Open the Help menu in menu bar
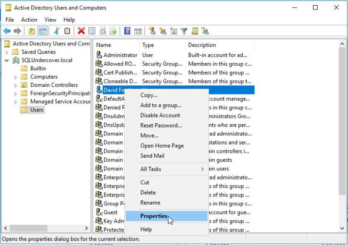 (x=69, y=20)
